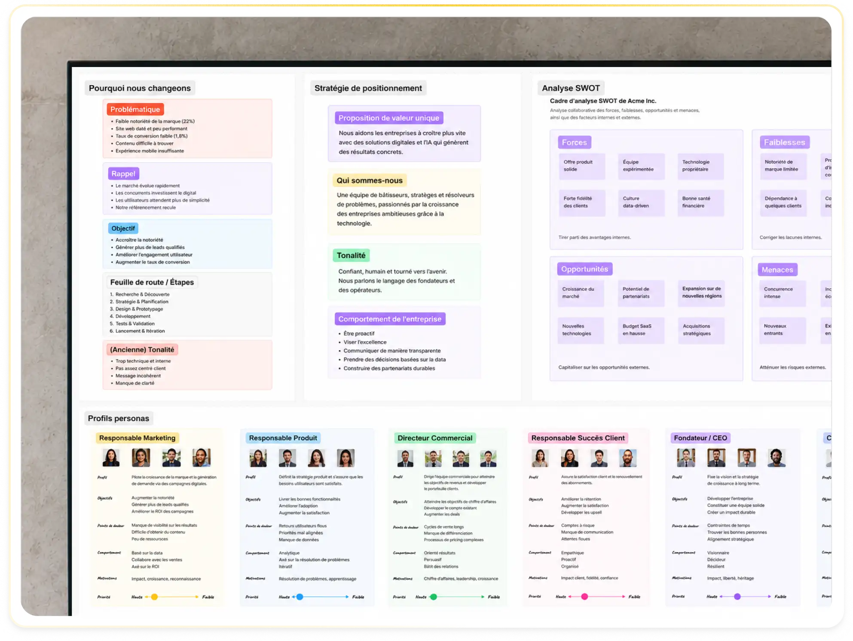Select "Trop technique et interne" bullet
The height and width of the screenshot is (641, 853).
(143, 361)
